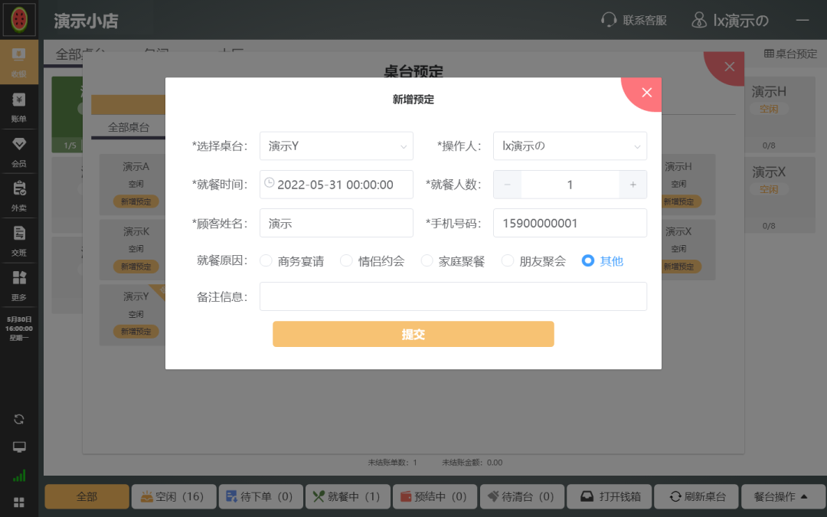Filter tables by 待清台 (0)
827x517 pixels.
(x=521, y=496)
